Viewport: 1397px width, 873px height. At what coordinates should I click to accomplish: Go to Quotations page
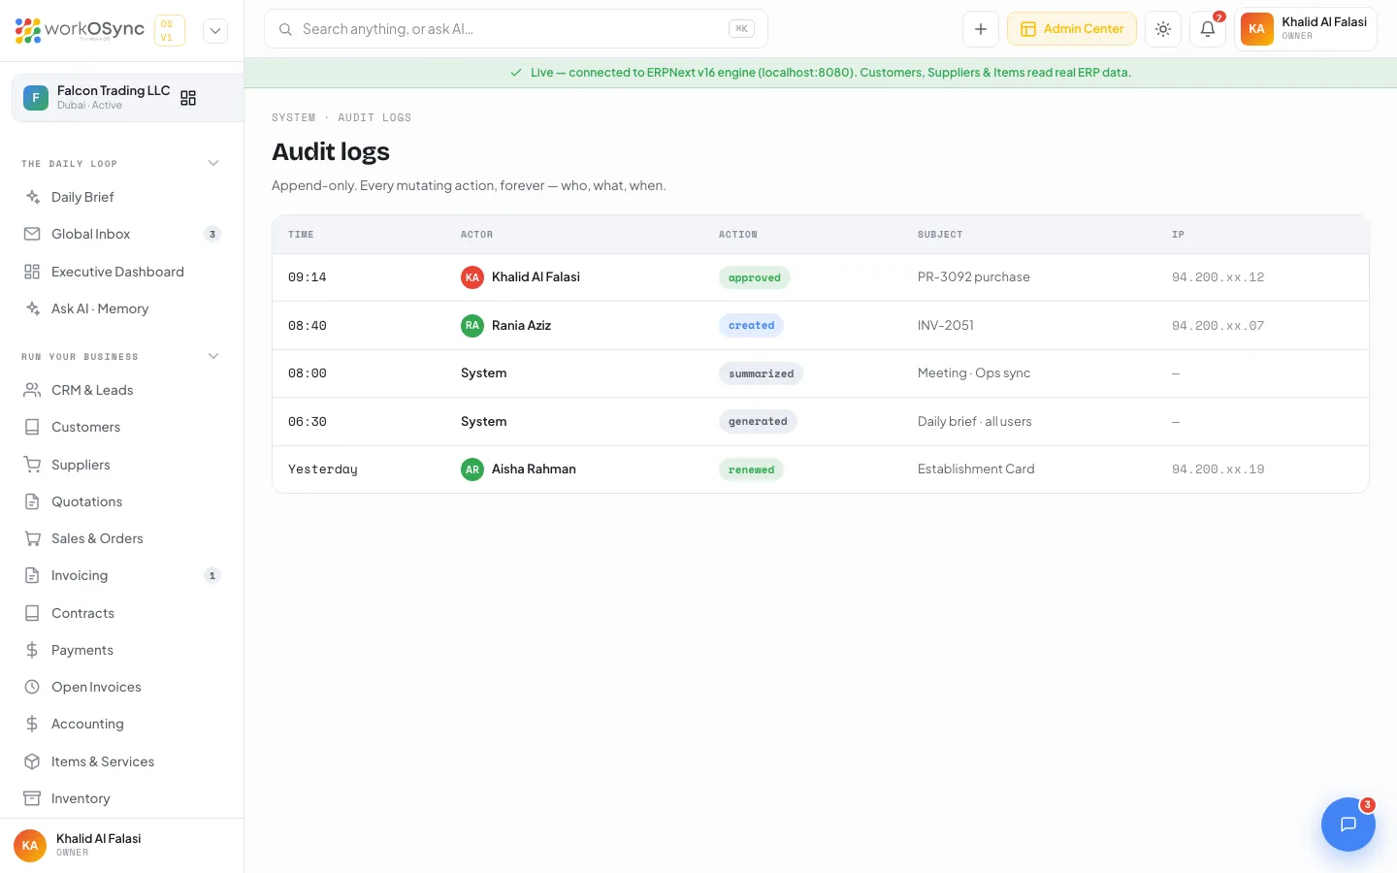(121, 501)
